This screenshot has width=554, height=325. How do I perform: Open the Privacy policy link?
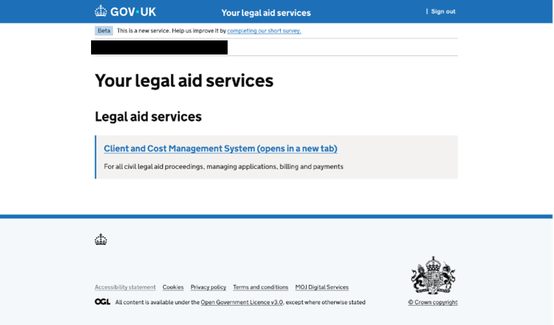click(x=208, y=287)
